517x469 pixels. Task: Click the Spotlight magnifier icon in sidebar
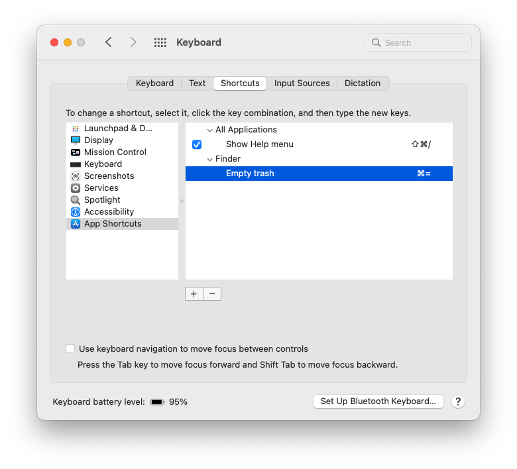click(76, 200)
